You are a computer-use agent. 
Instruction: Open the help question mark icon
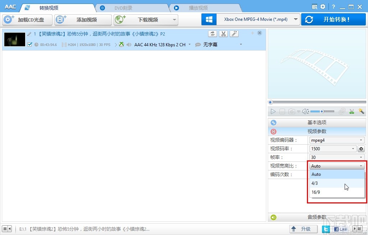(333, 7)
